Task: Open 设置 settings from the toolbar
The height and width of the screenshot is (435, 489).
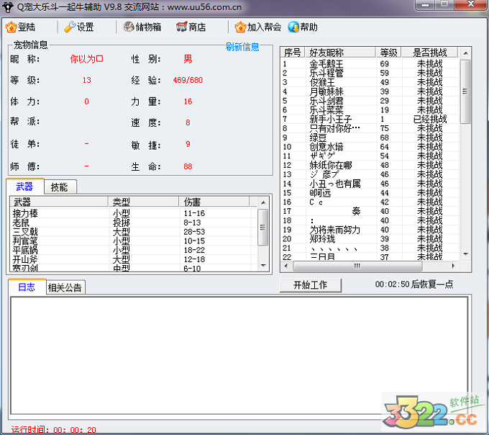Action: click(70, 27)
